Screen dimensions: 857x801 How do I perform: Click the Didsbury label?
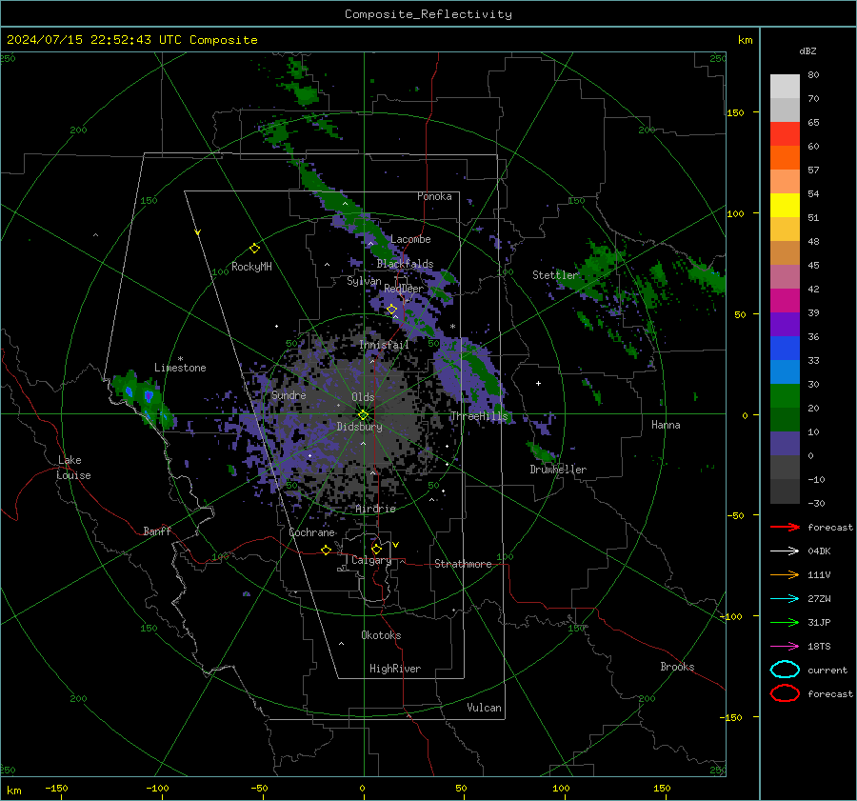click(359, 427)
